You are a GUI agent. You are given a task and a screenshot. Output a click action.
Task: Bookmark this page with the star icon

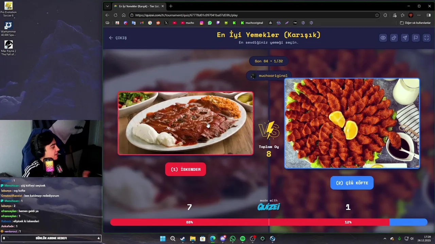(x=377, y=15)
